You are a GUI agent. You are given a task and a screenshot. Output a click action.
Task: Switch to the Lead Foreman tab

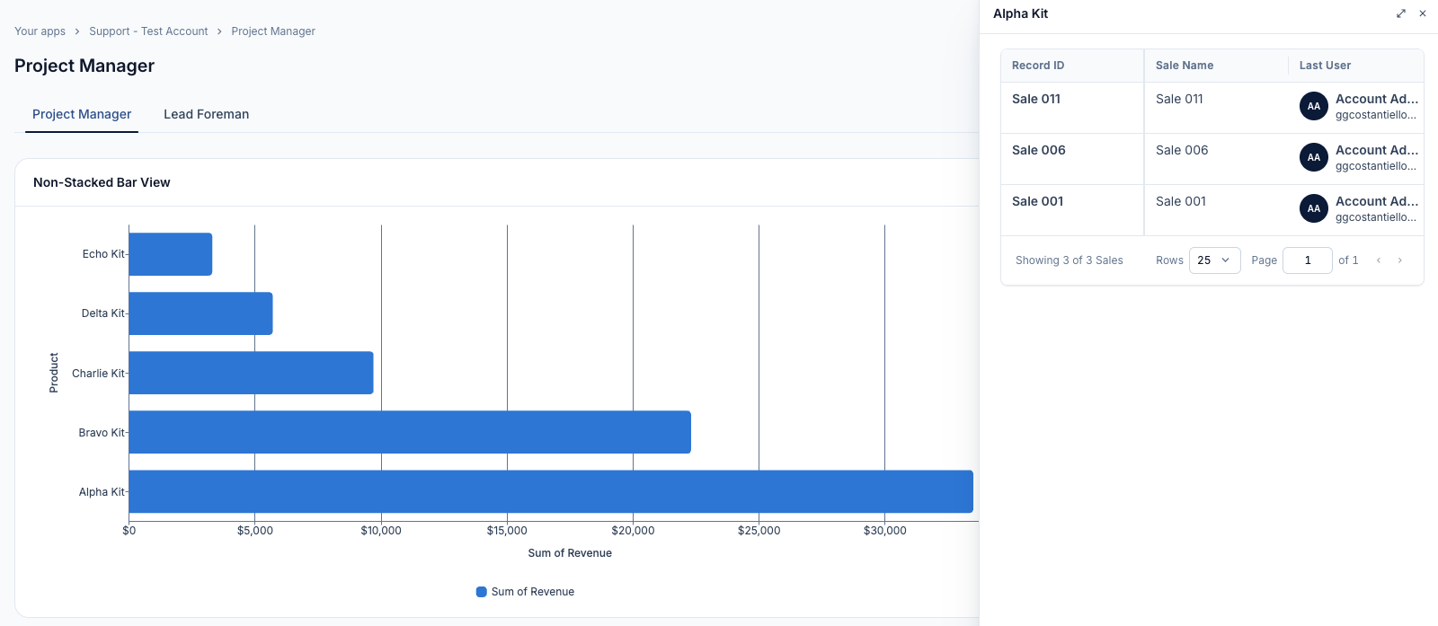pos(207,114)
